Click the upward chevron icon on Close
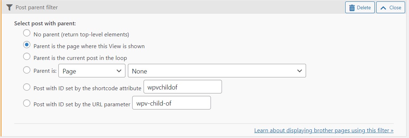The height and width of the screenshot is (138, 409). (x=383, y=8)
